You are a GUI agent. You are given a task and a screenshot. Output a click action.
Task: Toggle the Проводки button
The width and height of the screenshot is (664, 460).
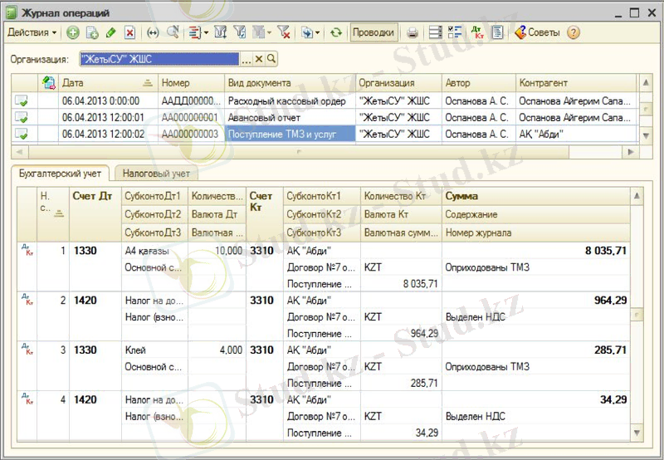click(x=373, y=33)
